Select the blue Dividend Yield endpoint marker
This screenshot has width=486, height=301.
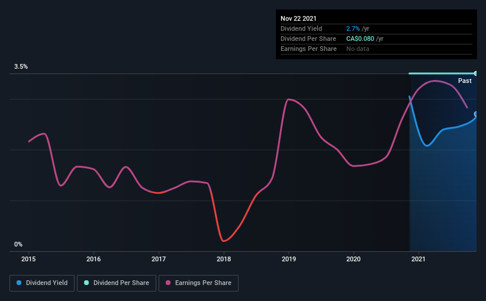476,114
